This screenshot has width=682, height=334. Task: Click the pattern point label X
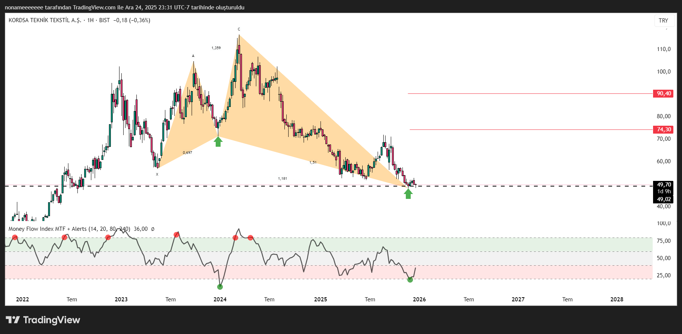(x=157, y=174)
